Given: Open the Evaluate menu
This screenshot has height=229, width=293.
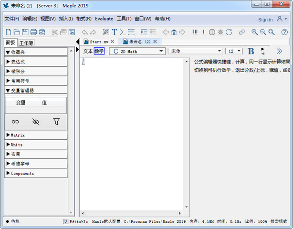Looking at the screenshot, I should tap(104, 19).
